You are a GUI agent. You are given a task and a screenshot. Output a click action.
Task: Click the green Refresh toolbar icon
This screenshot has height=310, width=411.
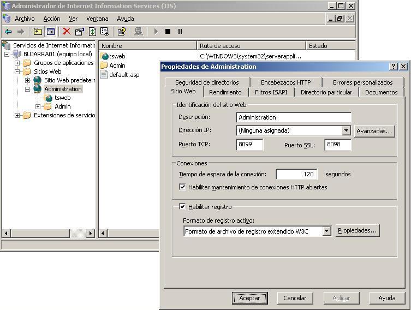point(92,32)
